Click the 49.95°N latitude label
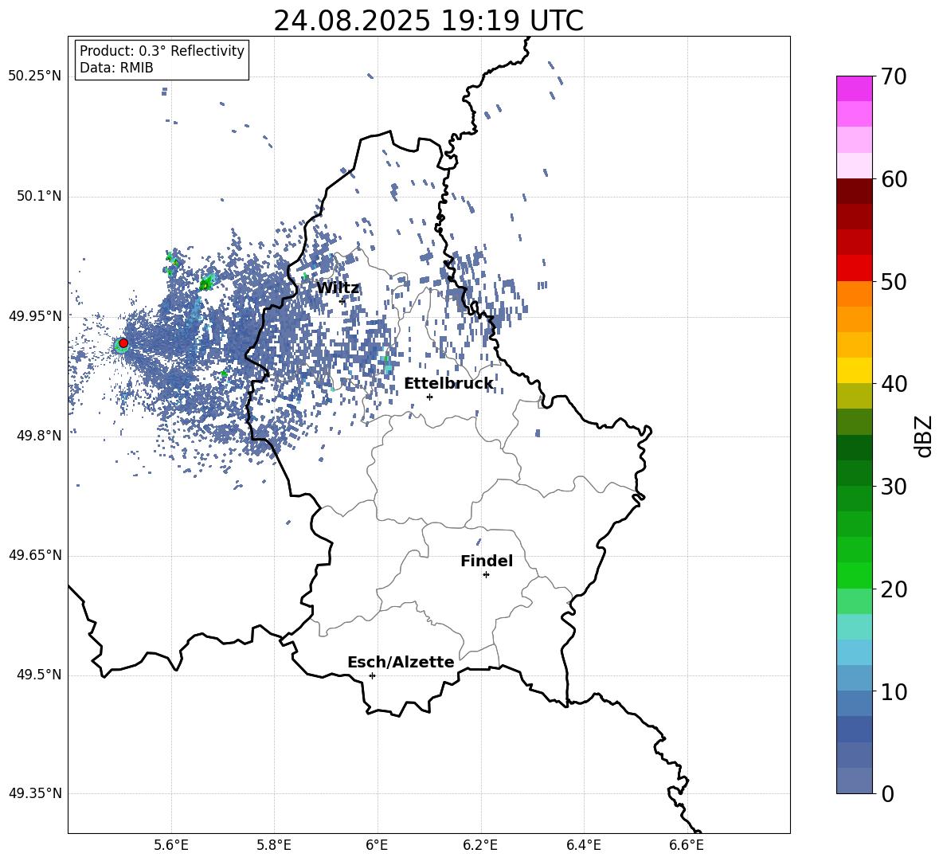The height and width of the screenshot is (861, 943). pyautogui.click(x=35, y=315)
